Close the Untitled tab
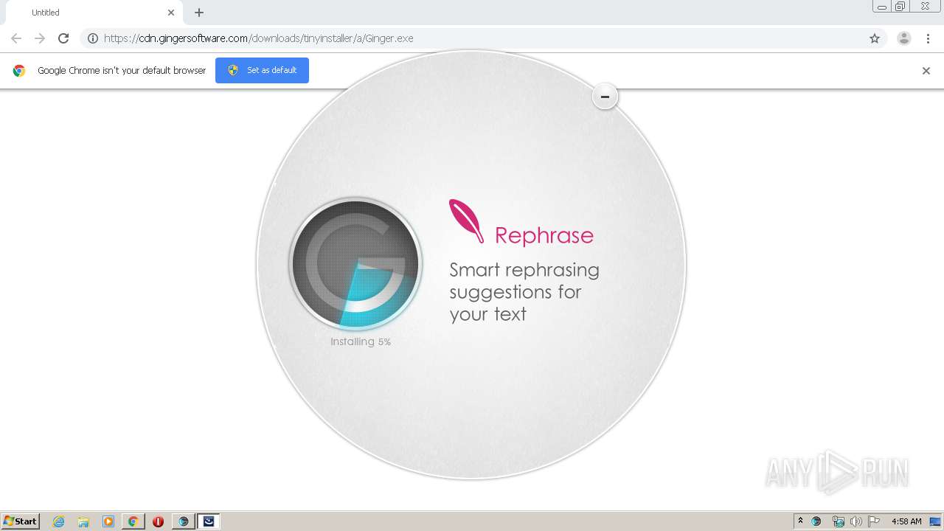The image size is (944, 531). [x=171, y=13]
